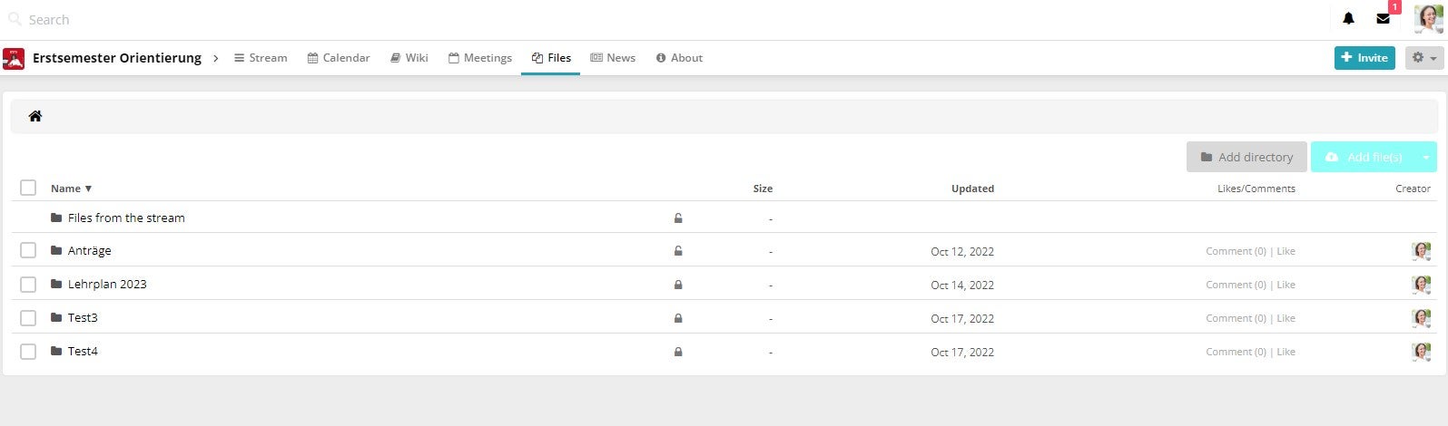
Task: Click the lock icon beside Lehrplan 2023
Action: (x=678, y=285)
